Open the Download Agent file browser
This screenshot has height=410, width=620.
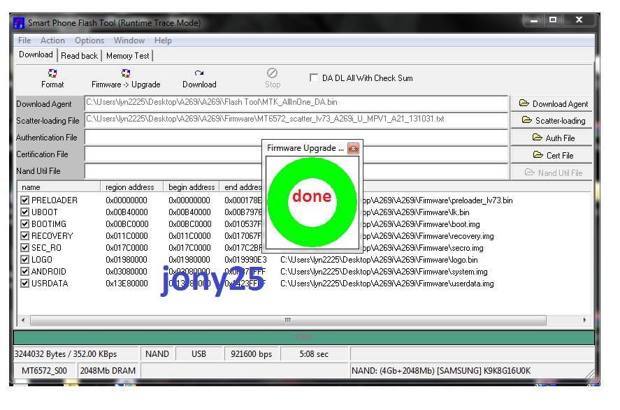pos(553,104)
